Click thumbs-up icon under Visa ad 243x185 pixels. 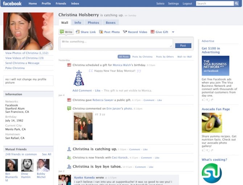point(203,100)
